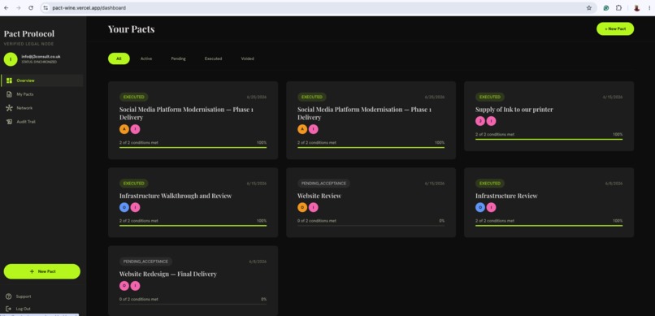Screen dimensions: 655x316
Task: Click the blue avatar on Infrastructure Review card
Action: (480, 207)
